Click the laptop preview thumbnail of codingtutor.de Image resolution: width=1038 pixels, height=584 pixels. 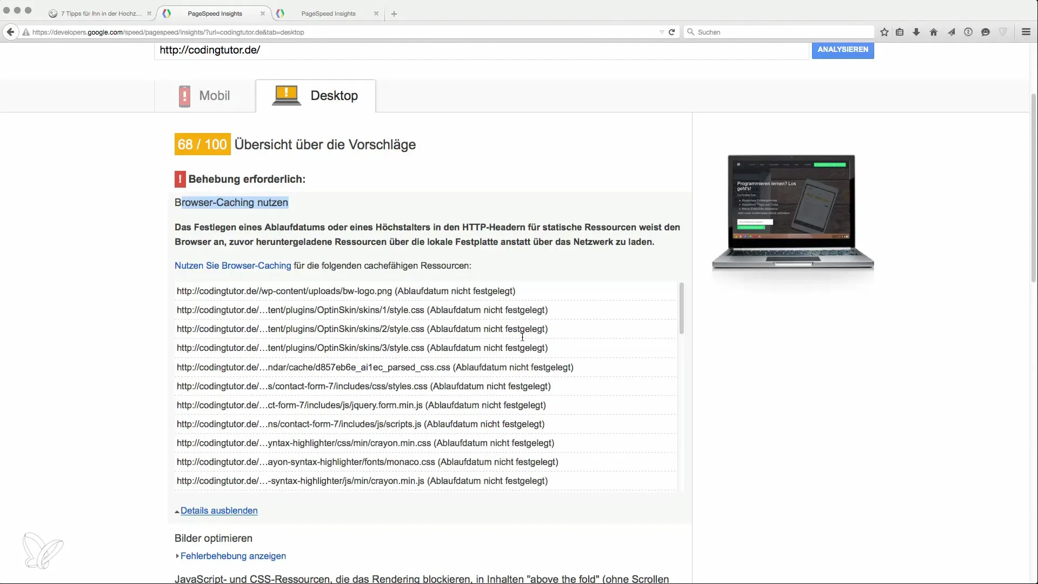point(793,212)
